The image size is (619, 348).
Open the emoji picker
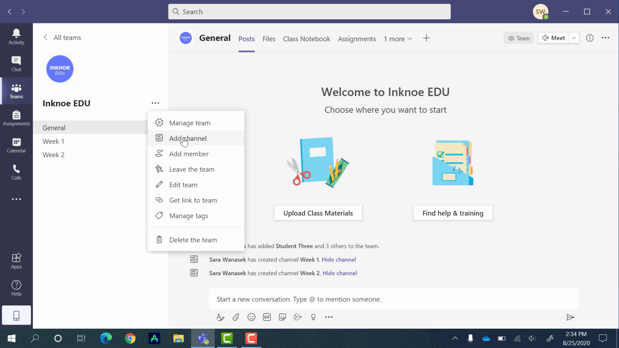tap(251, 317)
